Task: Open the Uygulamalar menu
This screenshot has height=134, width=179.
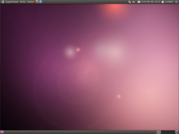Action: 12,2
